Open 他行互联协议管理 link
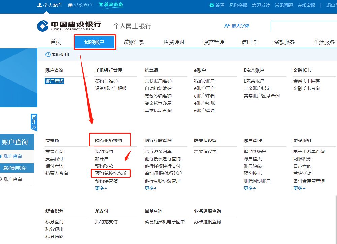 point(162,181)
